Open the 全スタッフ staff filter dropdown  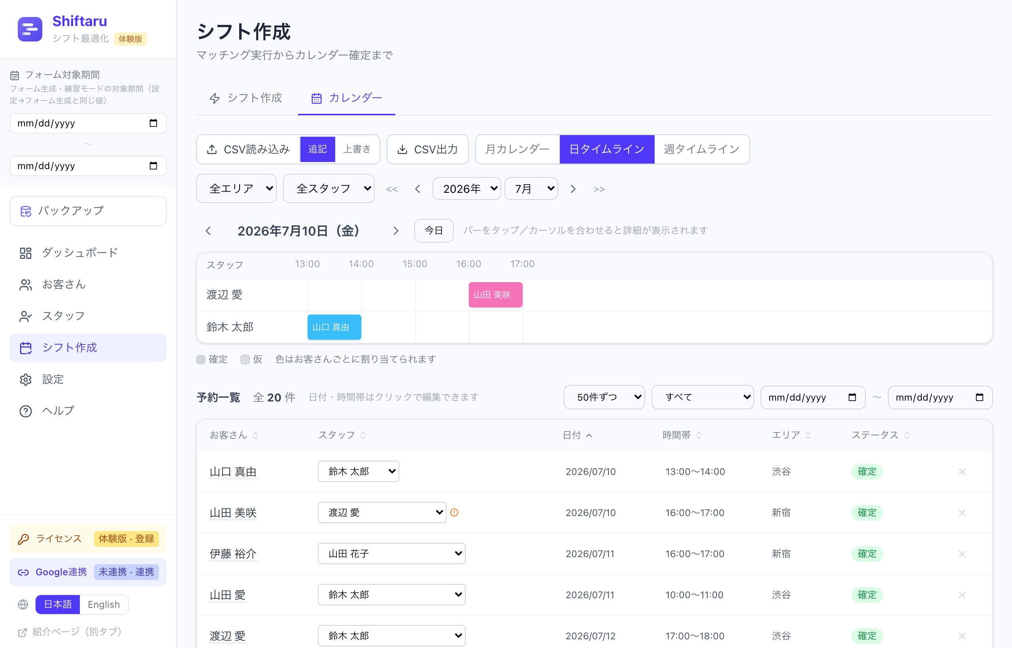(x=329, y=188)
